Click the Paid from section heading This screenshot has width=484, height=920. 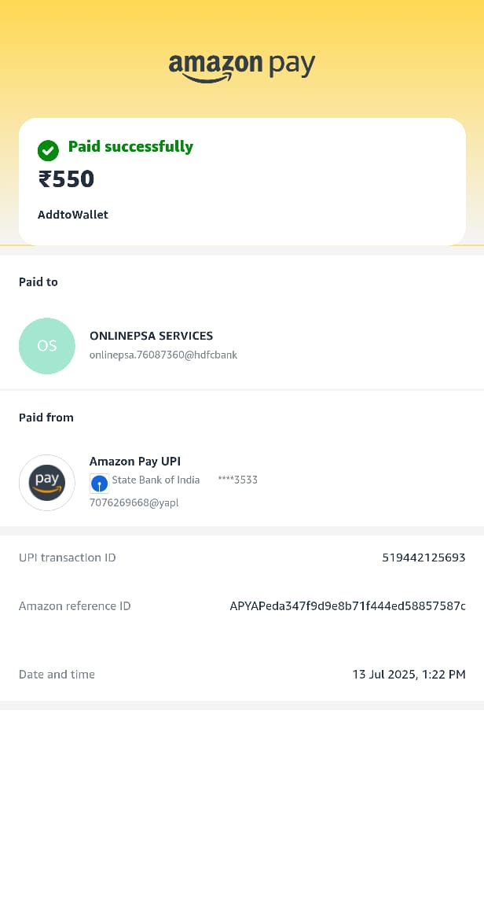tap(46, 418)
